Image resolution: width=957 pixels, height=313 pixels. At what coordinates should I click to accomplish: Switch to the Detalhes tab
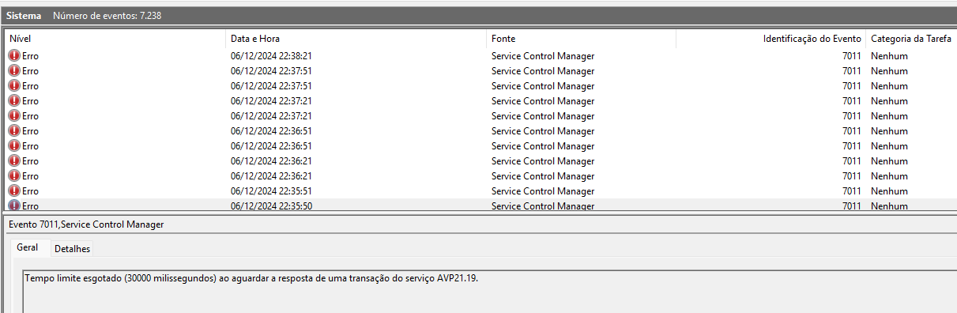point(72,249)
